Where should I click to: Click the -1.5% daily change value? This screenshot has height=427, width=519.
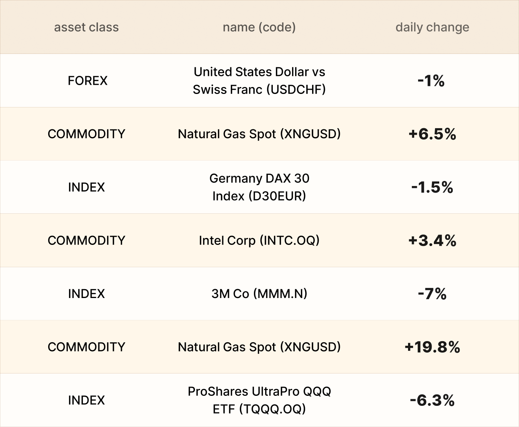pos(432,187)
